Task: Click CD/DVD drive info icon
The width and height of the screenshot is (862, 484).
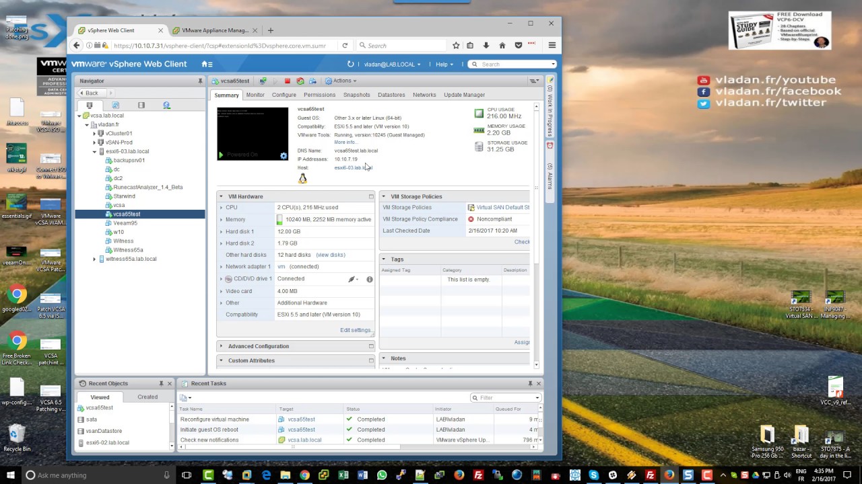Action: 370,279
